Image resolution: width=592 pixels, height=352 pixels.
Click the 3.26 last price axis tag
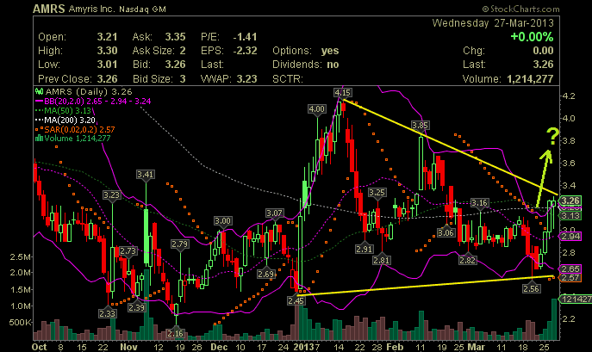click(570, 201)
